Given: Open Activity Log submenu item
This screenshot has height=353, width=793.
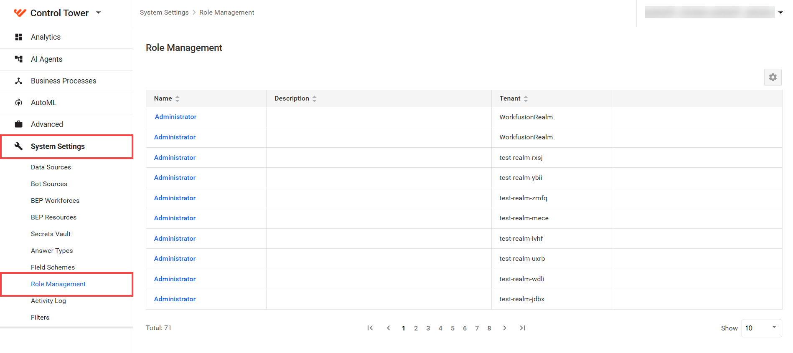Looking at the screenshot, I should pos(48,301).
